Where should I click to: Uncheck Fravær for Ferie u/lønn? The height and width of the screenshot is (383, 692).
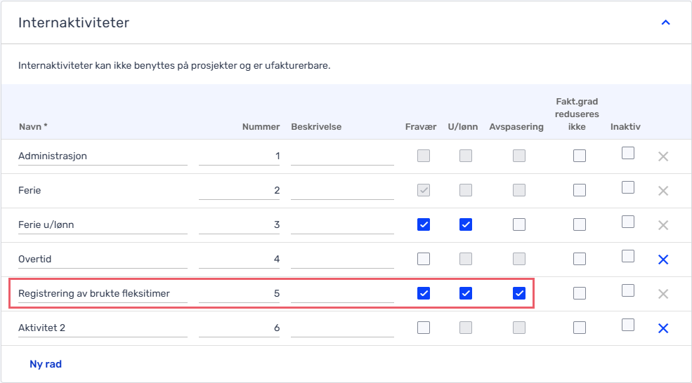(x=423, y=224)
